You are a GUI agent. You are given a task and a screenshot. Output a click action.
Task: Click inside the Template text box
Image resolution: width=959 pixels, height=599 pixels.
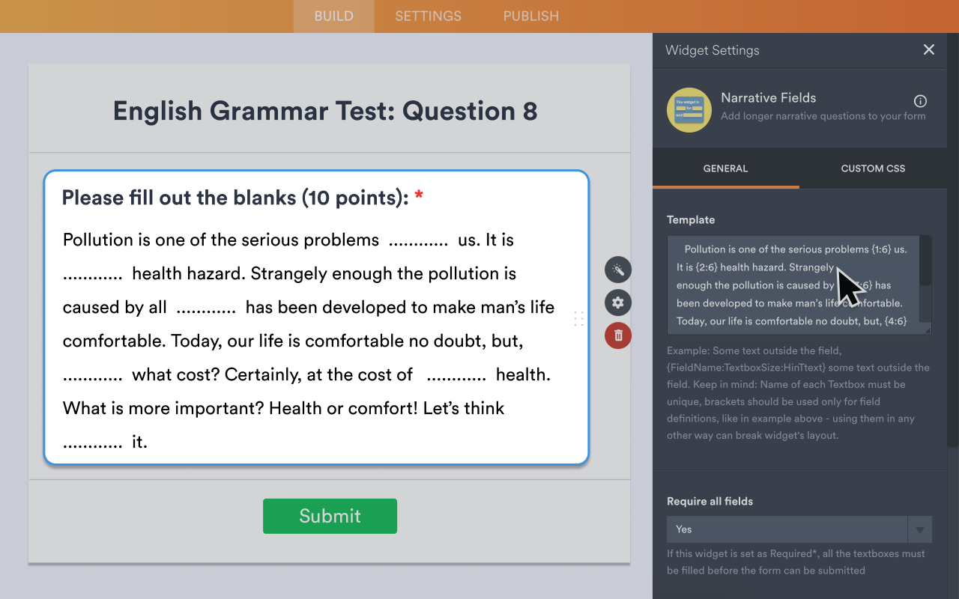pos(787,285)
